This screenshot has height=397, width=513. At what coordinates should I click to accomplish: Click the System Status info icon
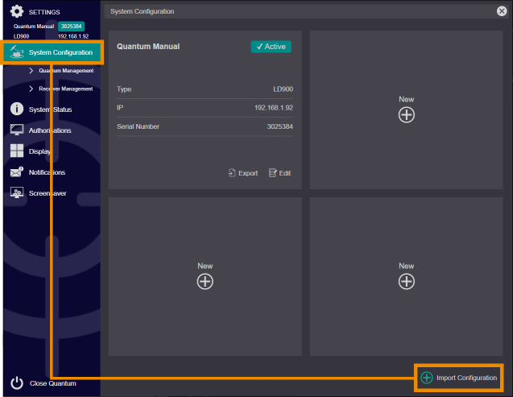[17, 109]
